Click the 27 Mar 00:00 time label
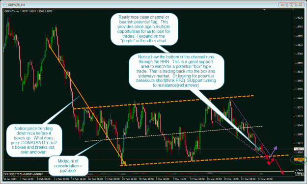Screen dimensions: 307x184 [265, 179]
